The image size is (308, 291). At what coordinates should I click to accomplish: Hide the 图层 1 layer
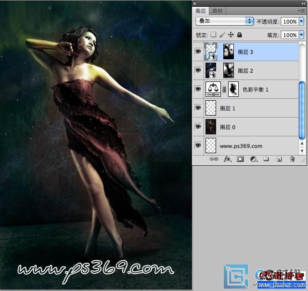(x=198, y=108)
